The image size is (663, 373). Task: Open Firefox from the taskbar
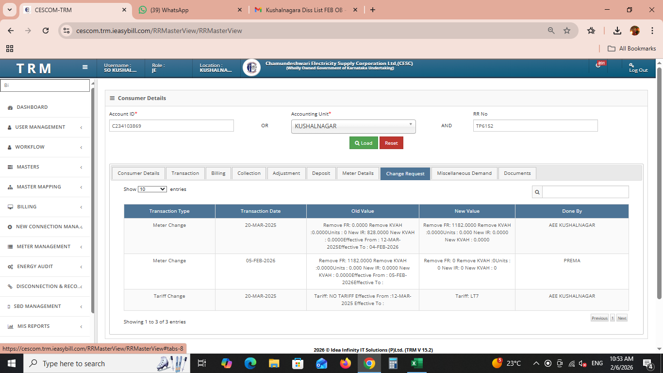tap(346, 363)
